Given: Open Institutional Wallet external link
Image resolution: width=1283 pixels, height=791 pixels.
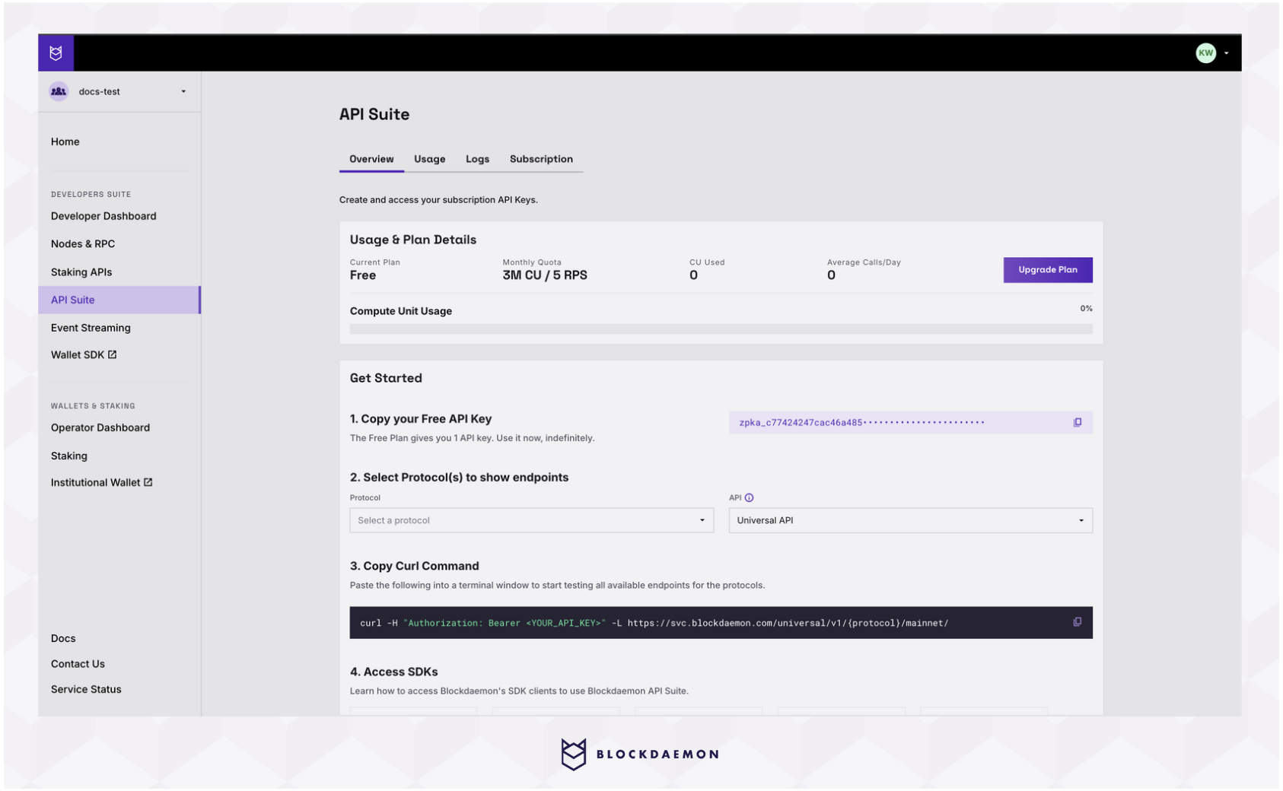Looking at the screenshot, I should pyautogui.click(x=102, y=482).
